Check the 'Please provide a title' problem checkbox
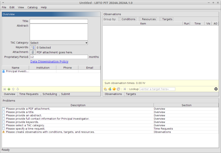The height and width of the screenshot is (153, 221). tap(4, 112)
